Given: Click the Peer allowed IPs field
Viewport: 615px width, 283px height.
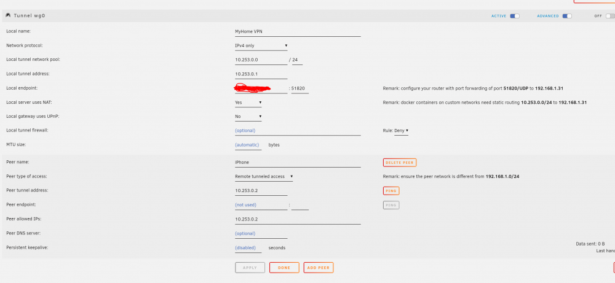Looking at the screenshot, I should point(298,220).
